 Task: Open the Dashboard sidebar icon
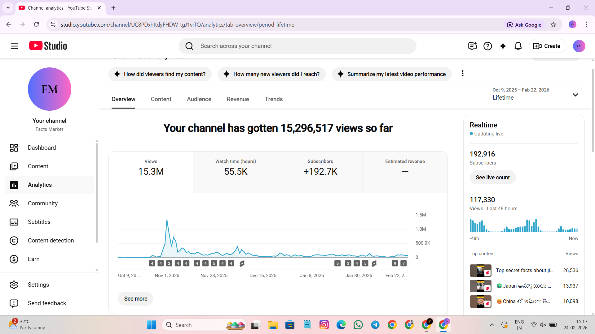[14, 148]
